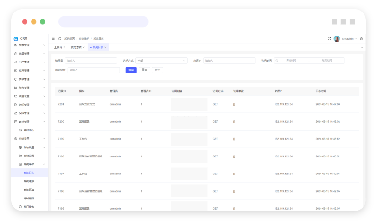This screenshot has height=224, width=377.
Task: Click the 重置 reset button
Action: pos(144,70)
